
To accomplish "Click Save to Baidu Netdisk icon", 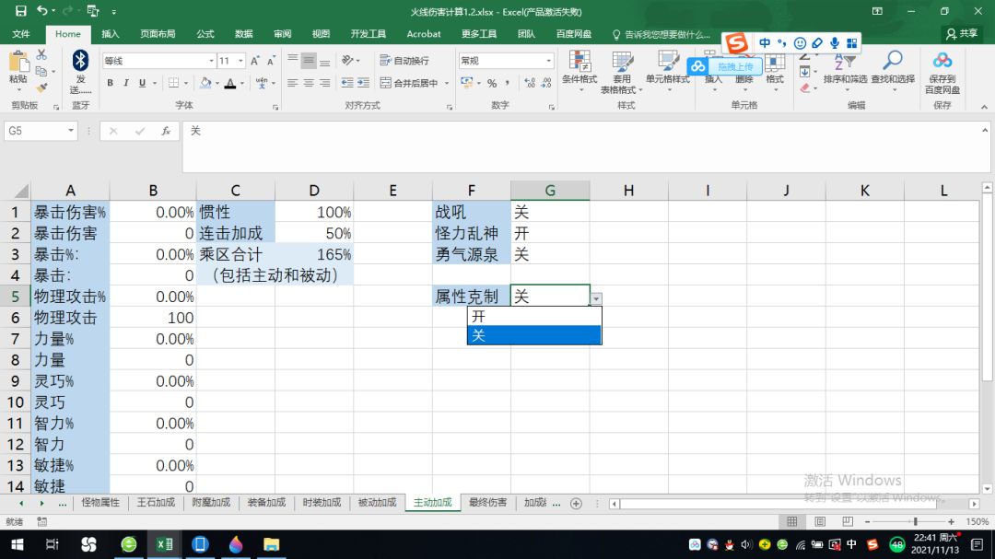I will click(942, 61).
